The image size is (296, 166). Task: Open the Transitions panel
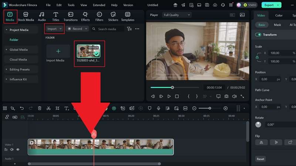point(70,17)
